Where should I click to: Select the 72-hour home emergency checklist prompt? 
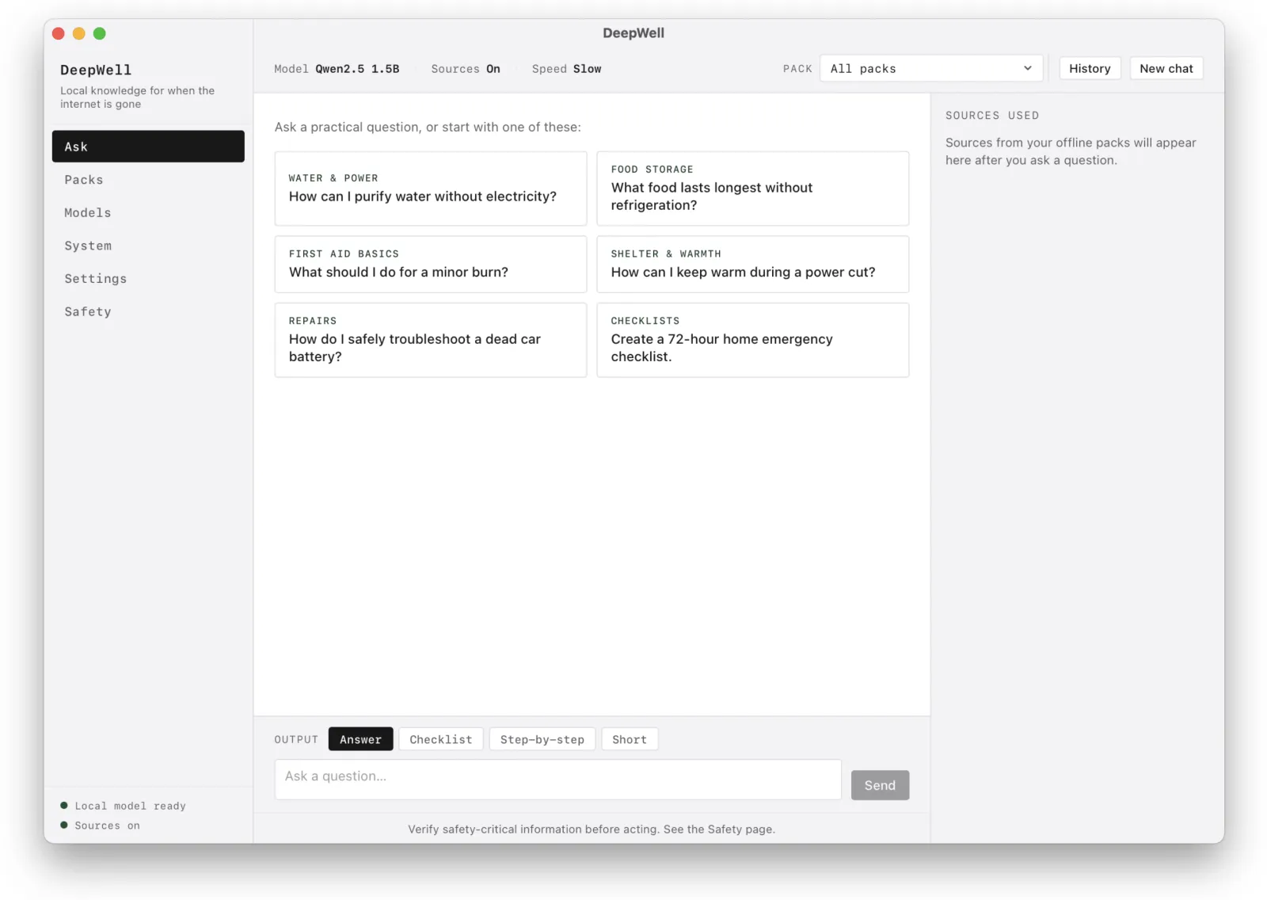tap(752, 340)
